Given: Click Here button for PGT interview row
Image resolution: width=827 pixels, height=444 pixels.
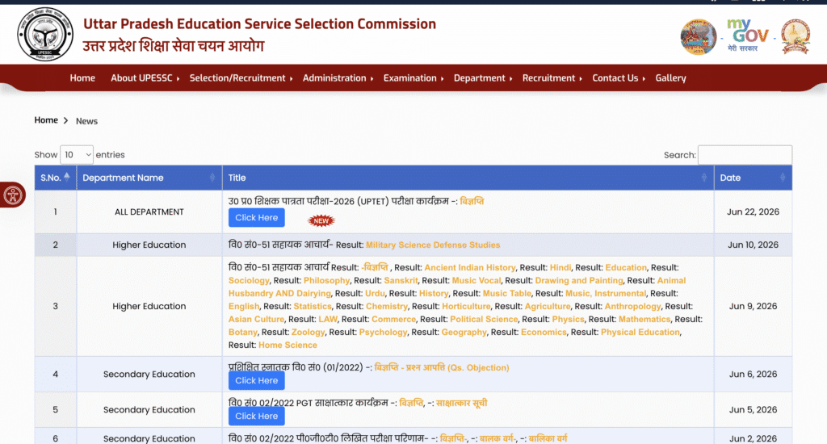Looking at the screenshot, I should (x=256, y=416).
